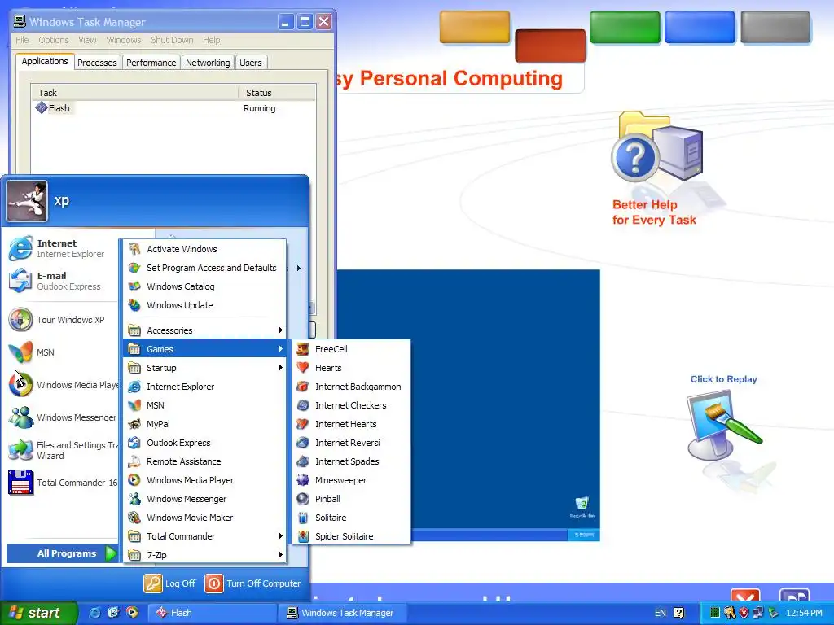Open Windows Media Player in All Programs list
Viewport: 834px width, 625px height.
pyautogui.click(x=204, y=480)
